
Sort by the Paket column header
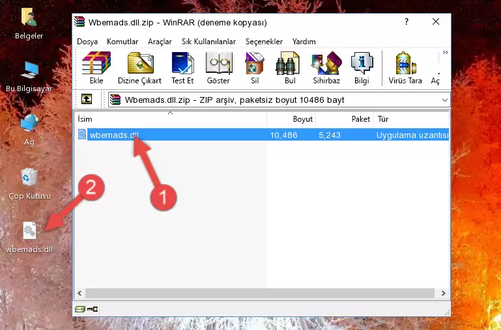(x=345, y=119)
